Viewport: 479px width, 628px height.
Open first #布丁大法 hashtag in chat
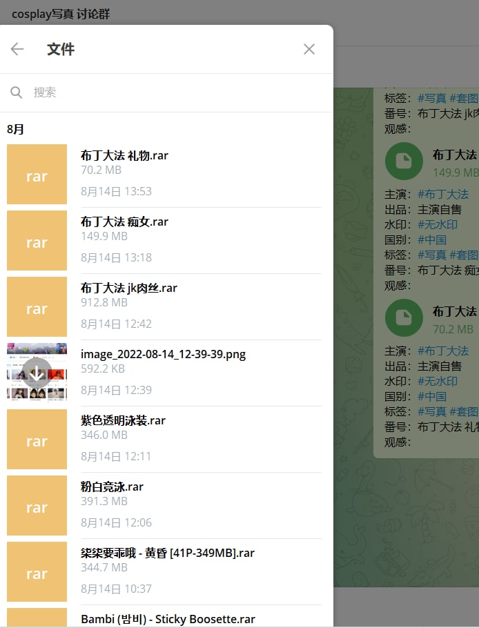(x=443, y=194)
